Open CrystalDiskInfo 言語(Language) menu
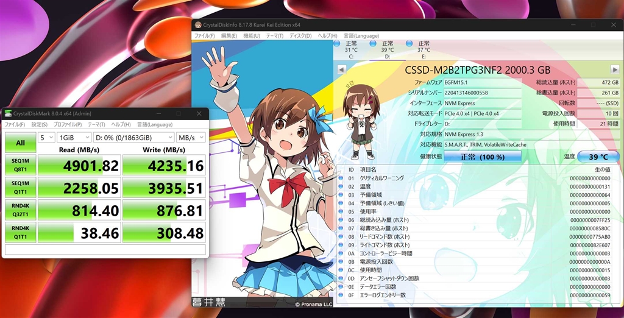This screenshot has height=318, width=624. coord(361,36)
